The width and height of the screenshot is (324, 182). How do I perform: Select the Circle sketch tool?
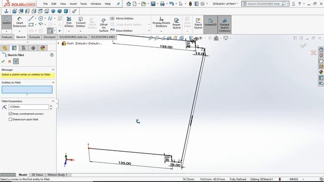click(40, 19)
